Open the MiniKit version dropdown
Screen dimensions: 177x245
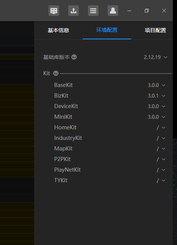coord(157,117)
